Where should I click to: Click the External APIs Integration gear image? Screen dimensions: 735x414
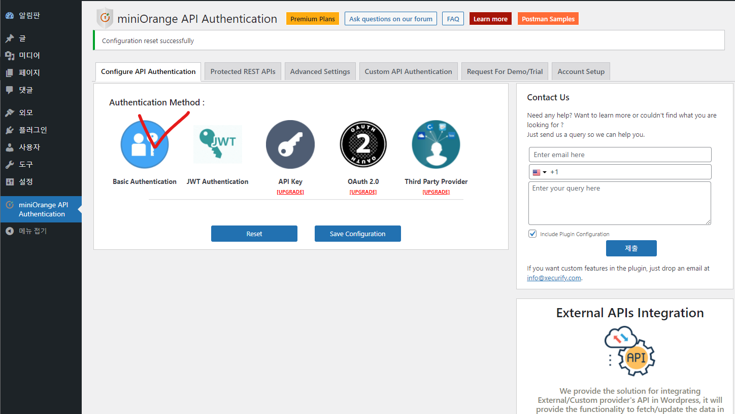630,351
